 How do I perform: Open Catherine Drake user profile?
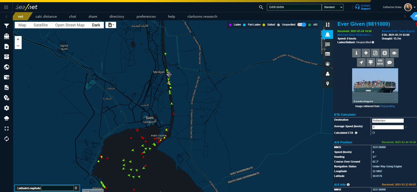click(399, 7)
